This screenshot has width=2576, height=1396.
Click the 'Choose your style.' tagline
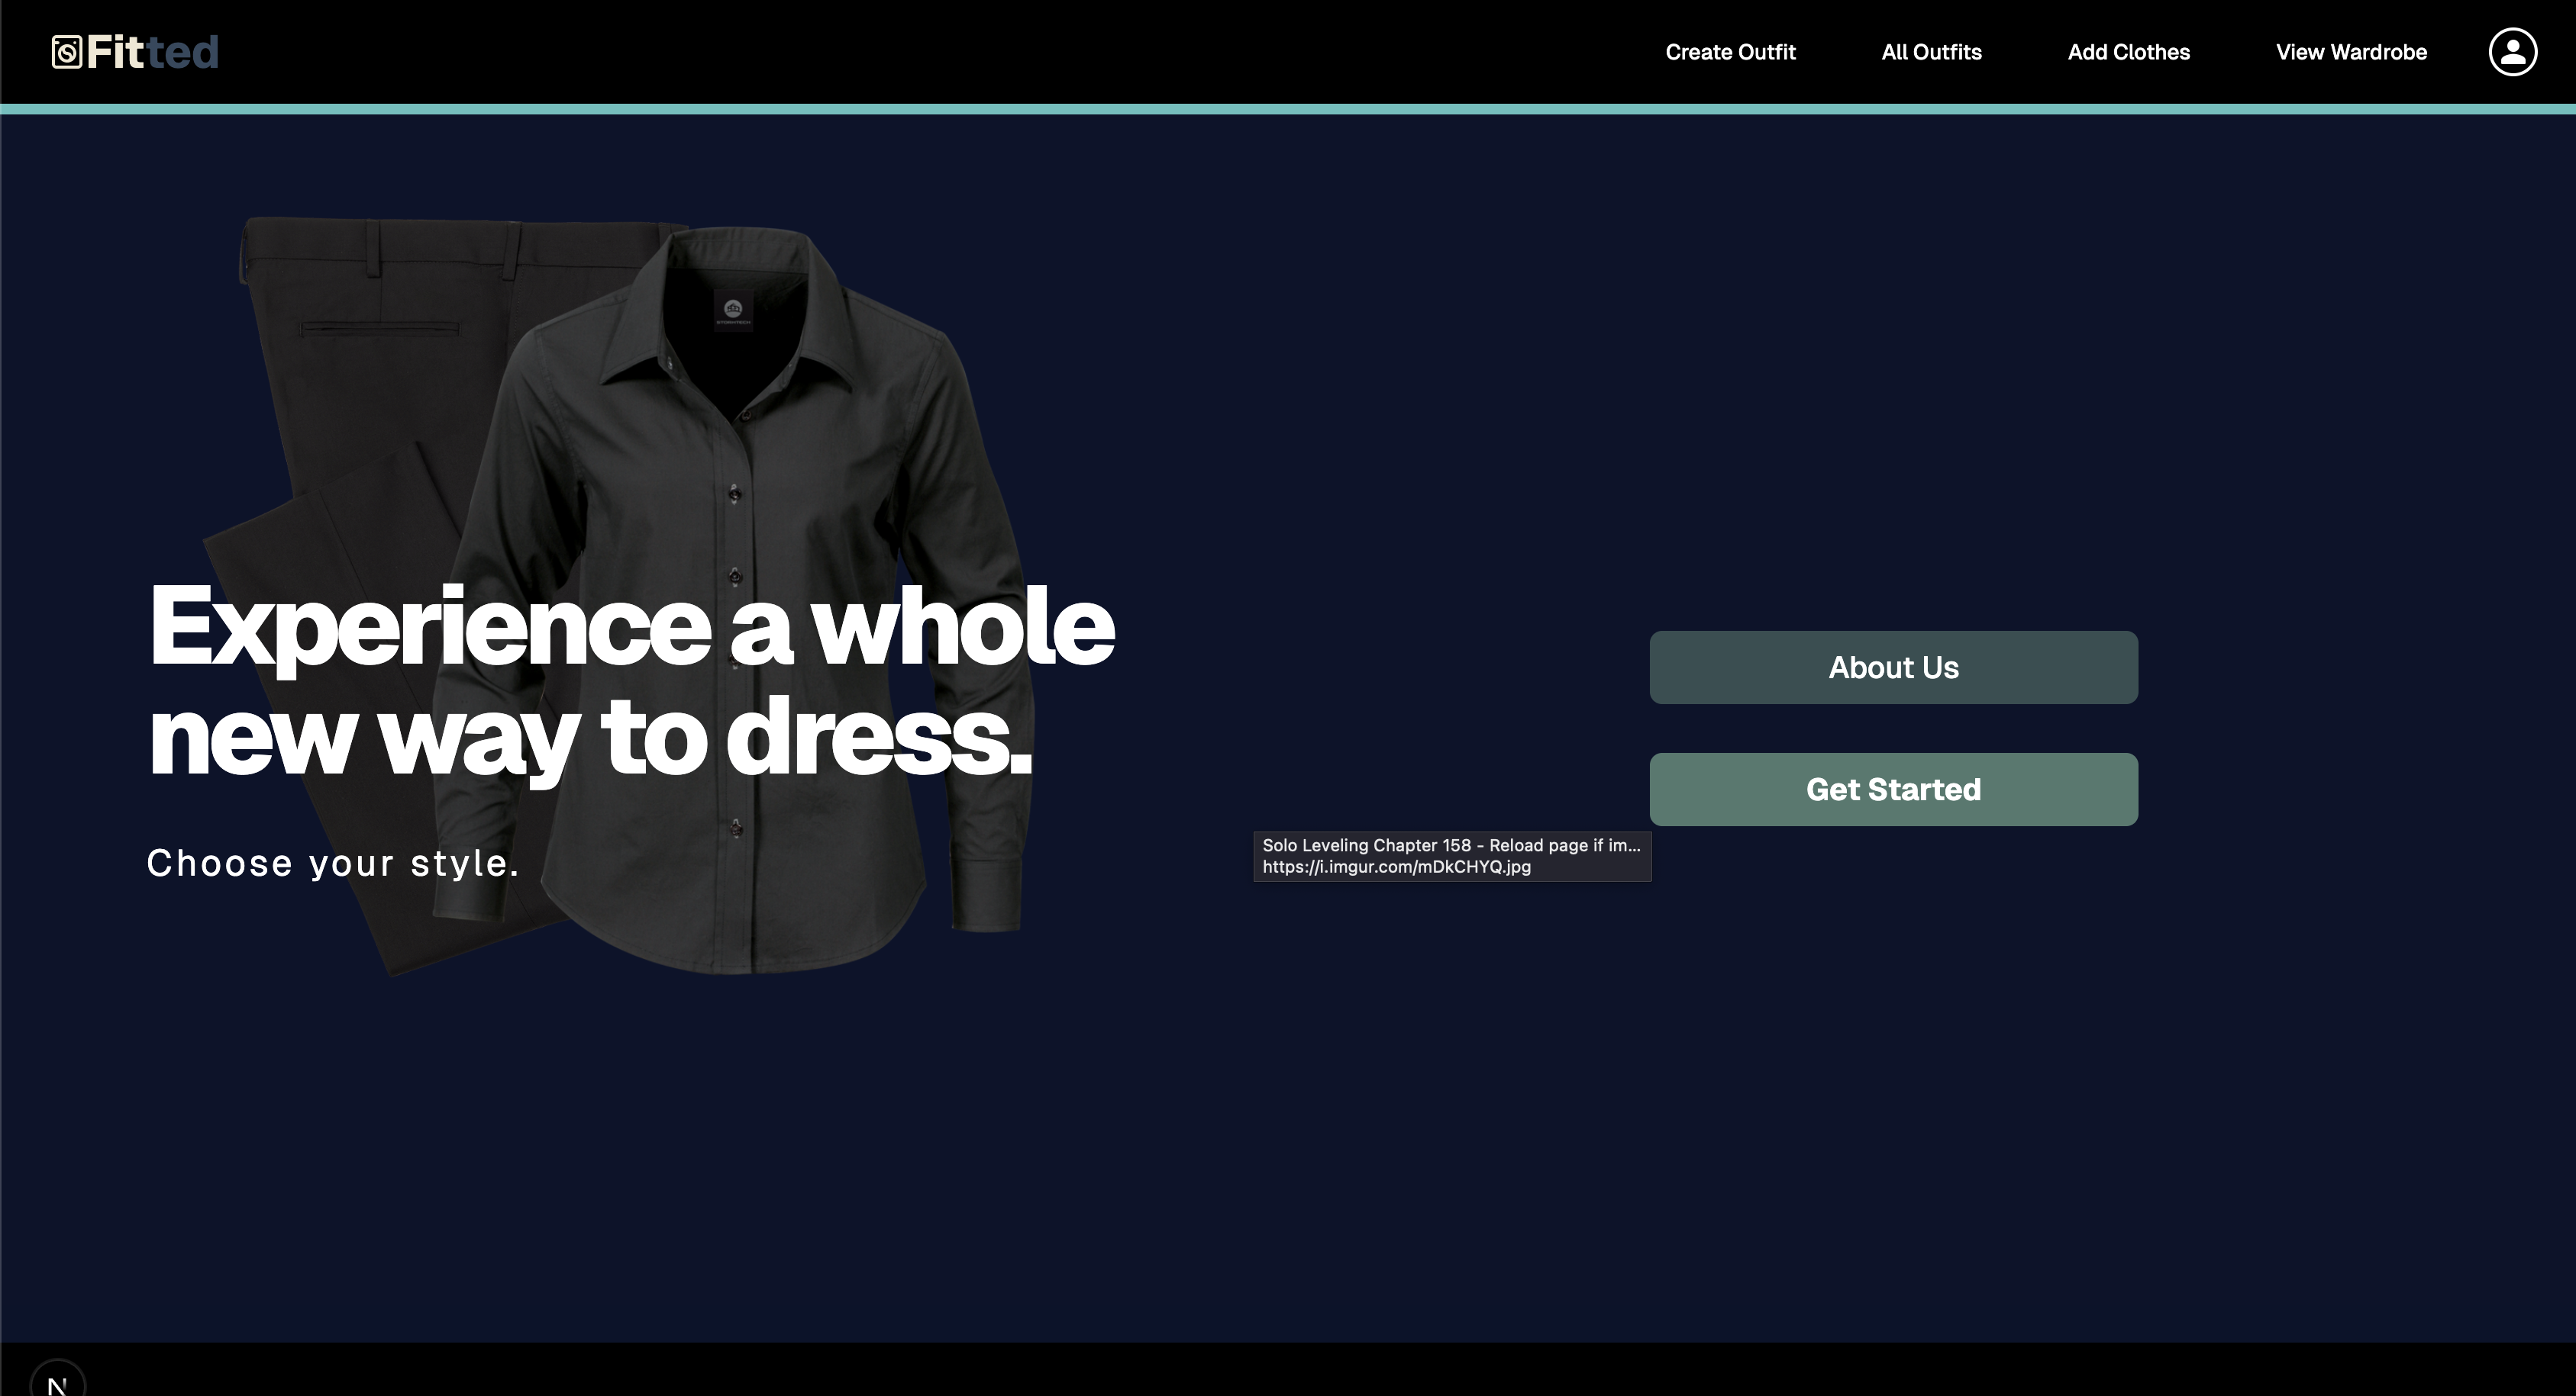333,864
